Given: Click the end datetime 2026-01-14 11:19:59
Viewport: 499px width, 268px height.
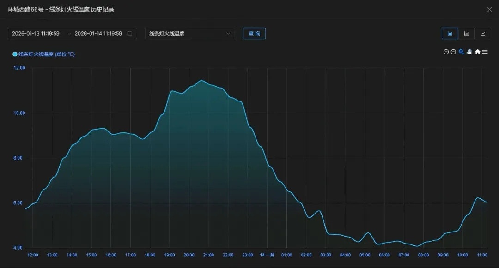Looking at the screenshot, I should coord(98,34).
